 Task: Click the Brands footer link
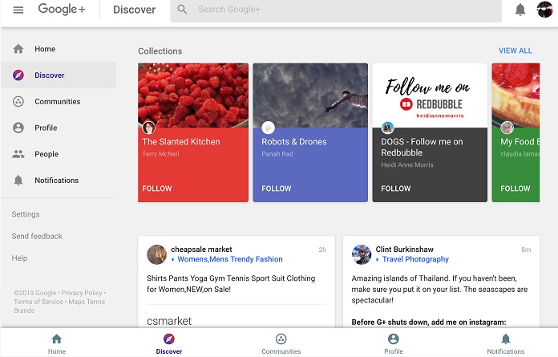pyautogui.click(x=24, y=310)
